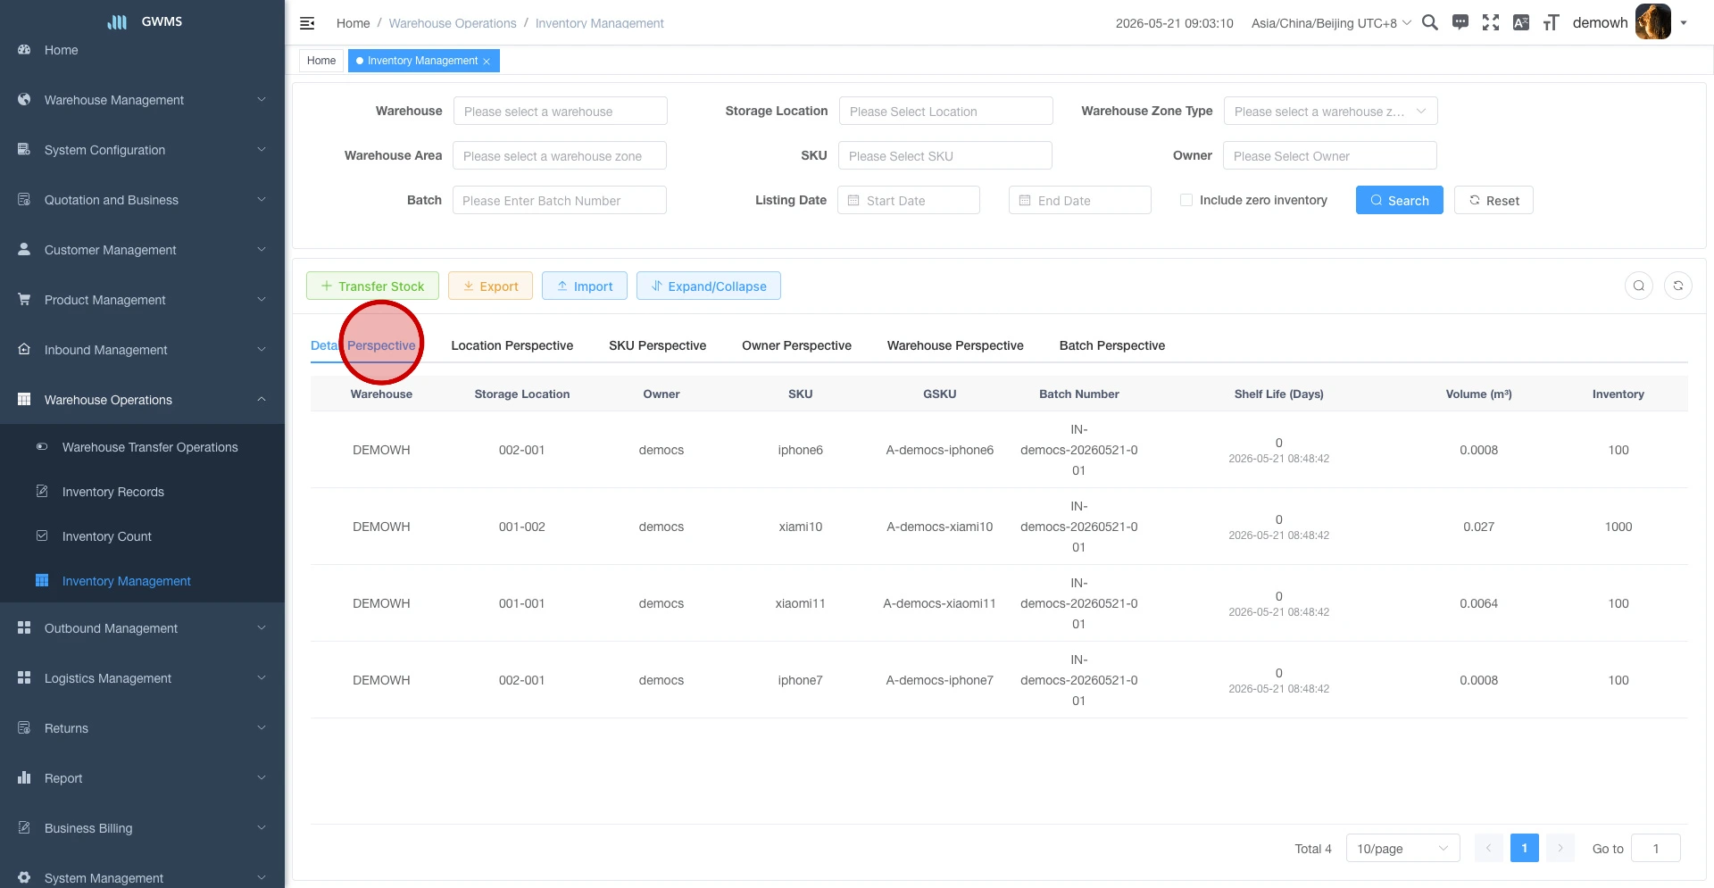Close the Inventory Management tab
This screenshot has height=888, width=1714.
coord(487,61)
